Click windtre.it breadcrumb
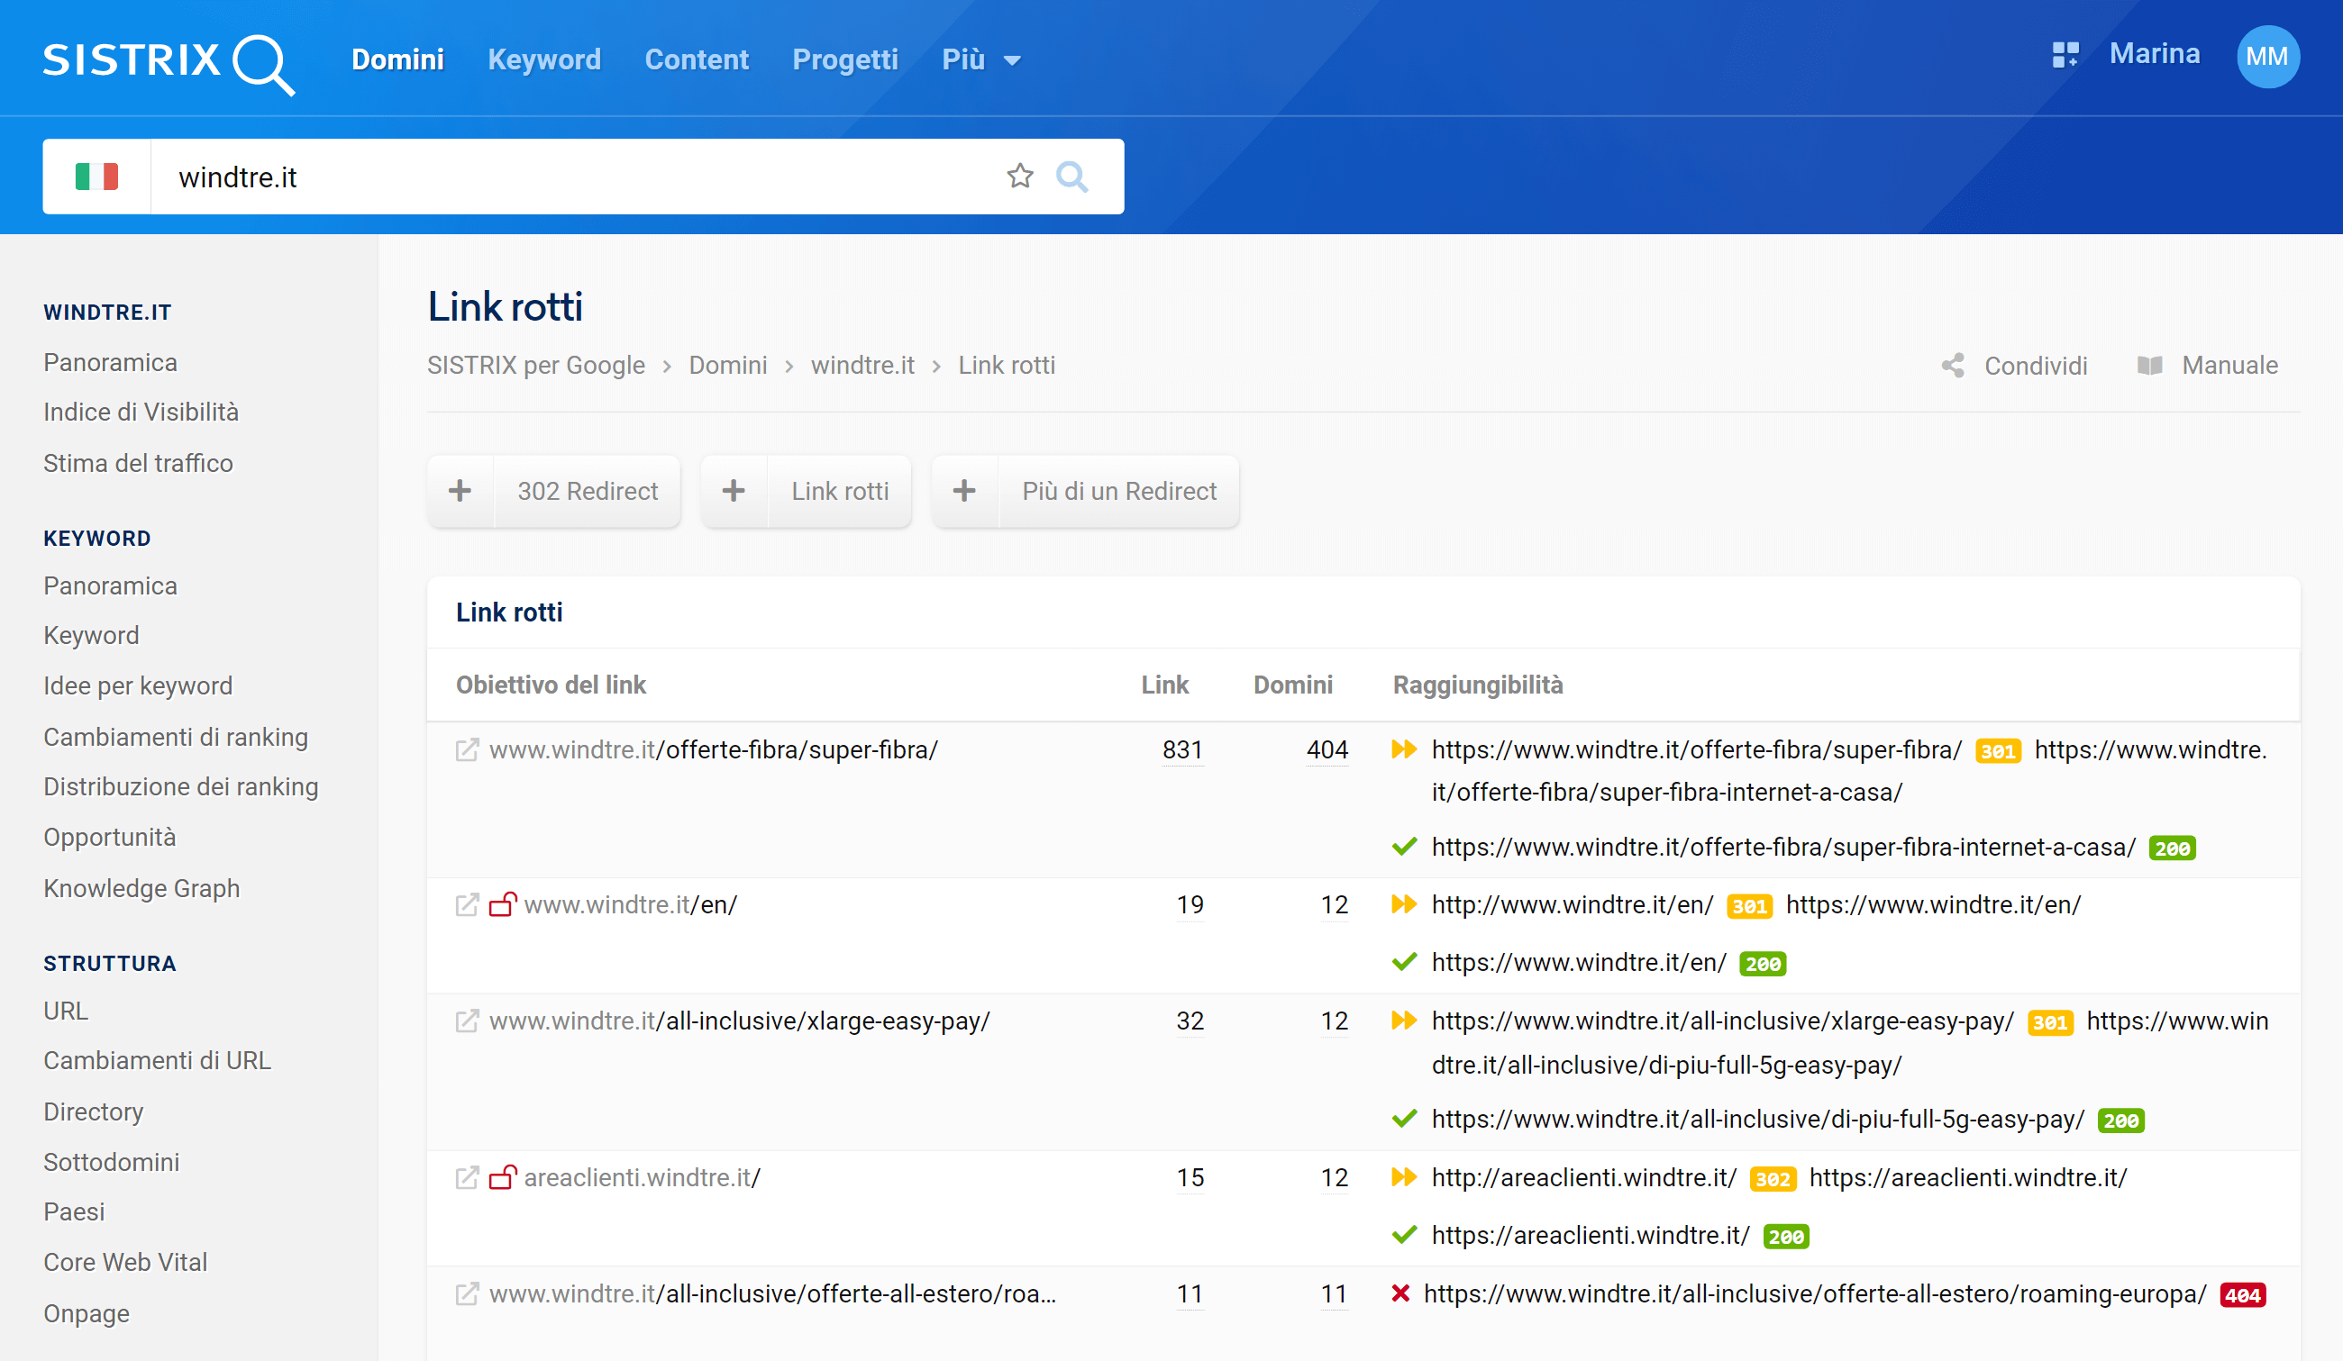 pyautogui.click(x=862, y=365)
